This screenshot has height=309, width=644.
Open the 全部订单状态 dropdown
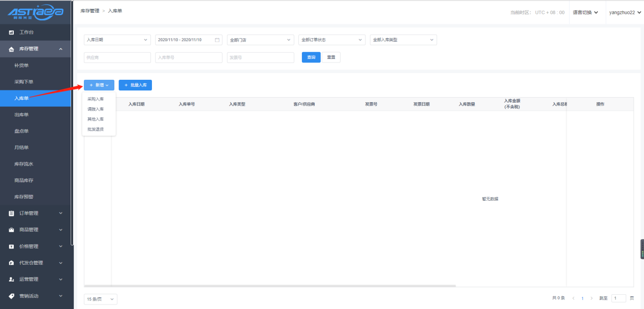point(332,40)
